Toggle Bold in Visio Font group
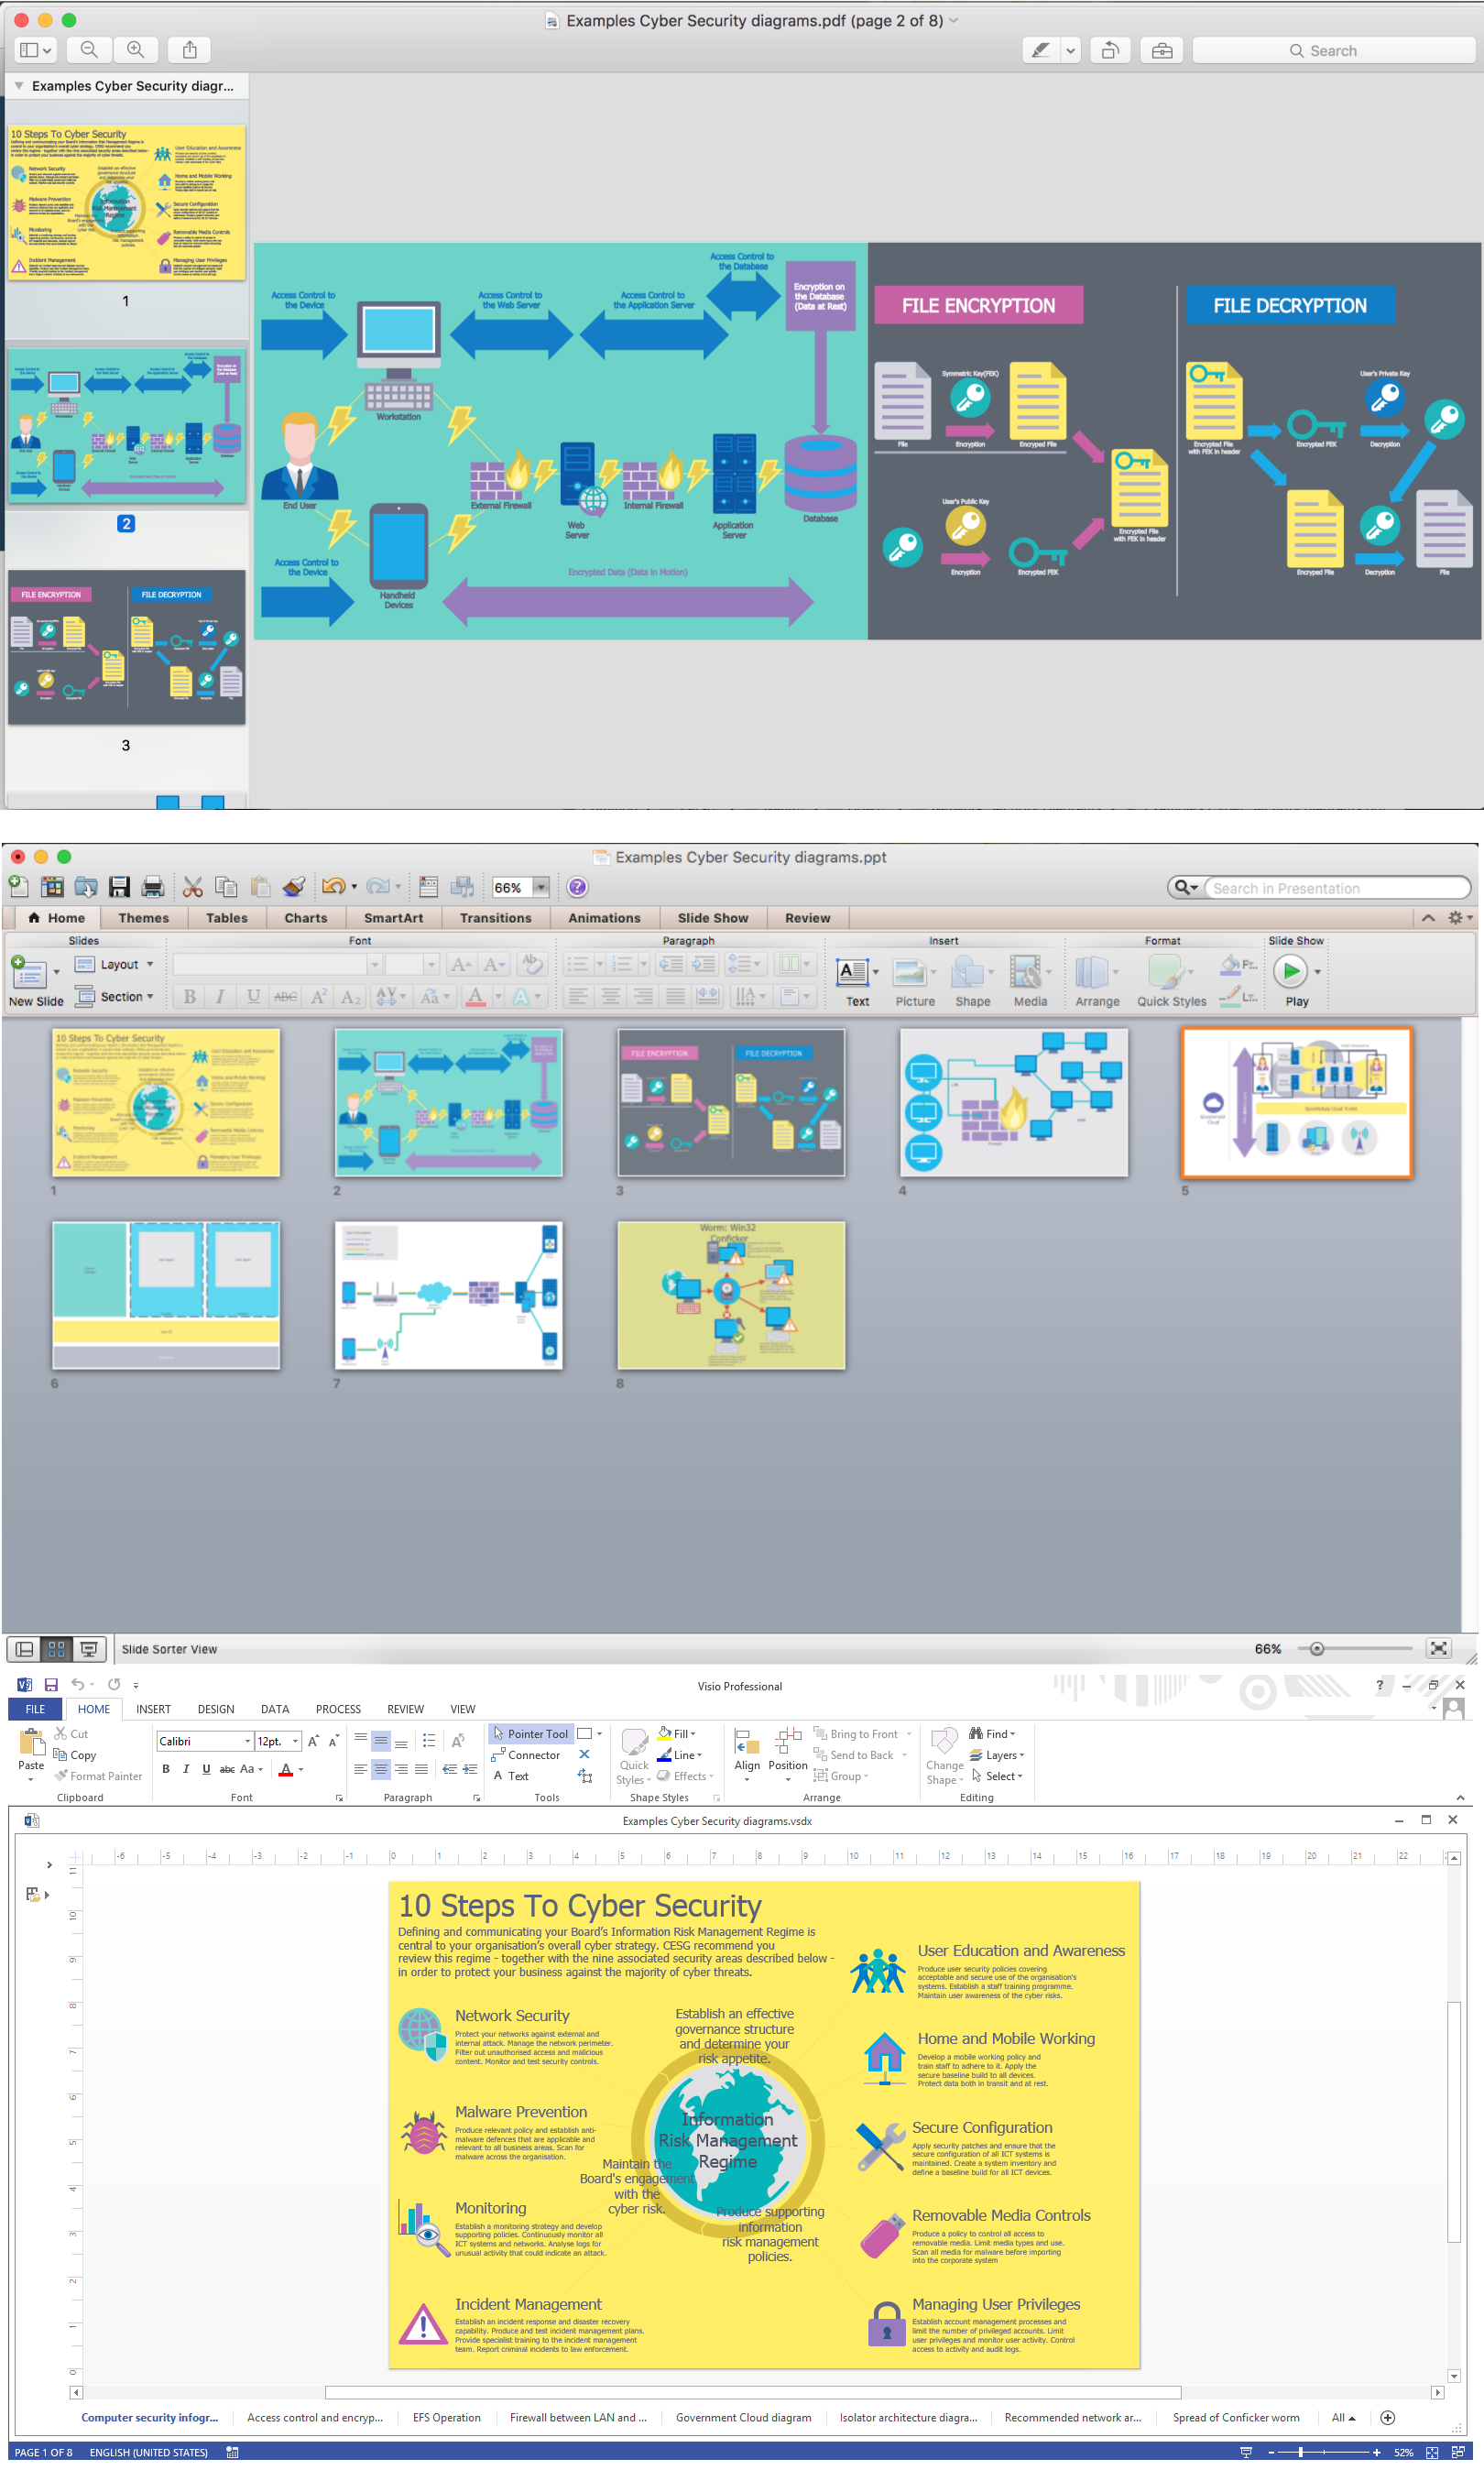The image size is (1484, 2470). [166, 1769]
